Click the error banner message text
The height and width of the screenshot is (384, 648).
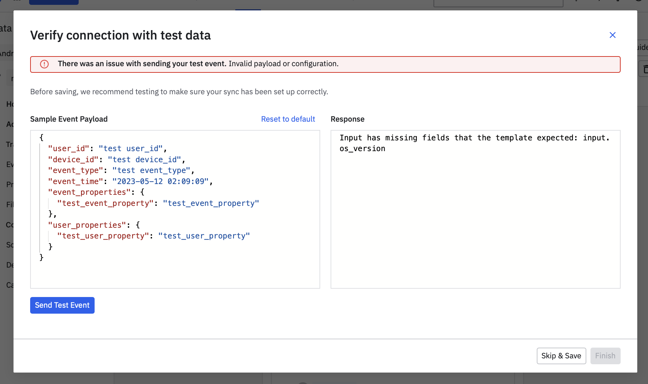pos(198,64)
